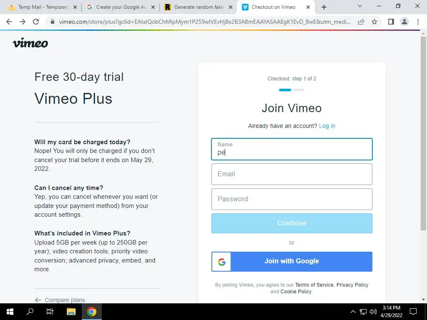Click the Chrome taskbar icon
The image size is (427, 320).
pos(92,312)
